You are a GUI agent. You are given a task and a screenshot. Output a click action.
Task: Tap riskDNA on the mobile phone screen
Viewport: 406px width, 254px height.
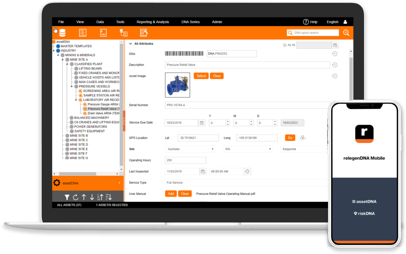pos(364,214)
